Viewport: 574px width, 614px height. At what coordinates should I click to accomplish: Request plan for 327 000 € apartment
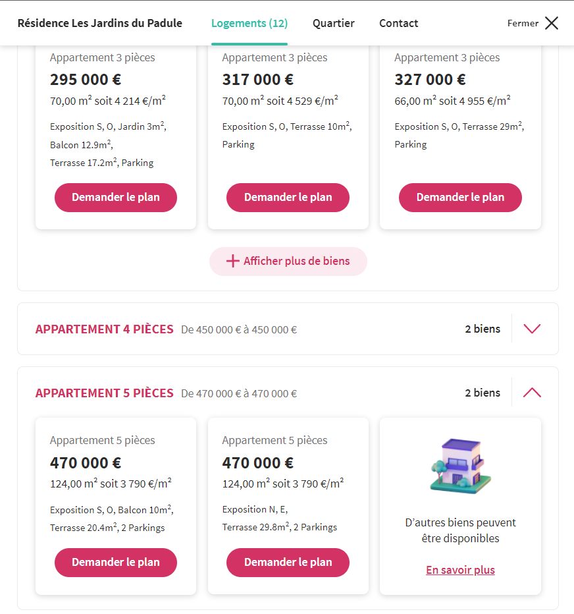tap(460, 198)
